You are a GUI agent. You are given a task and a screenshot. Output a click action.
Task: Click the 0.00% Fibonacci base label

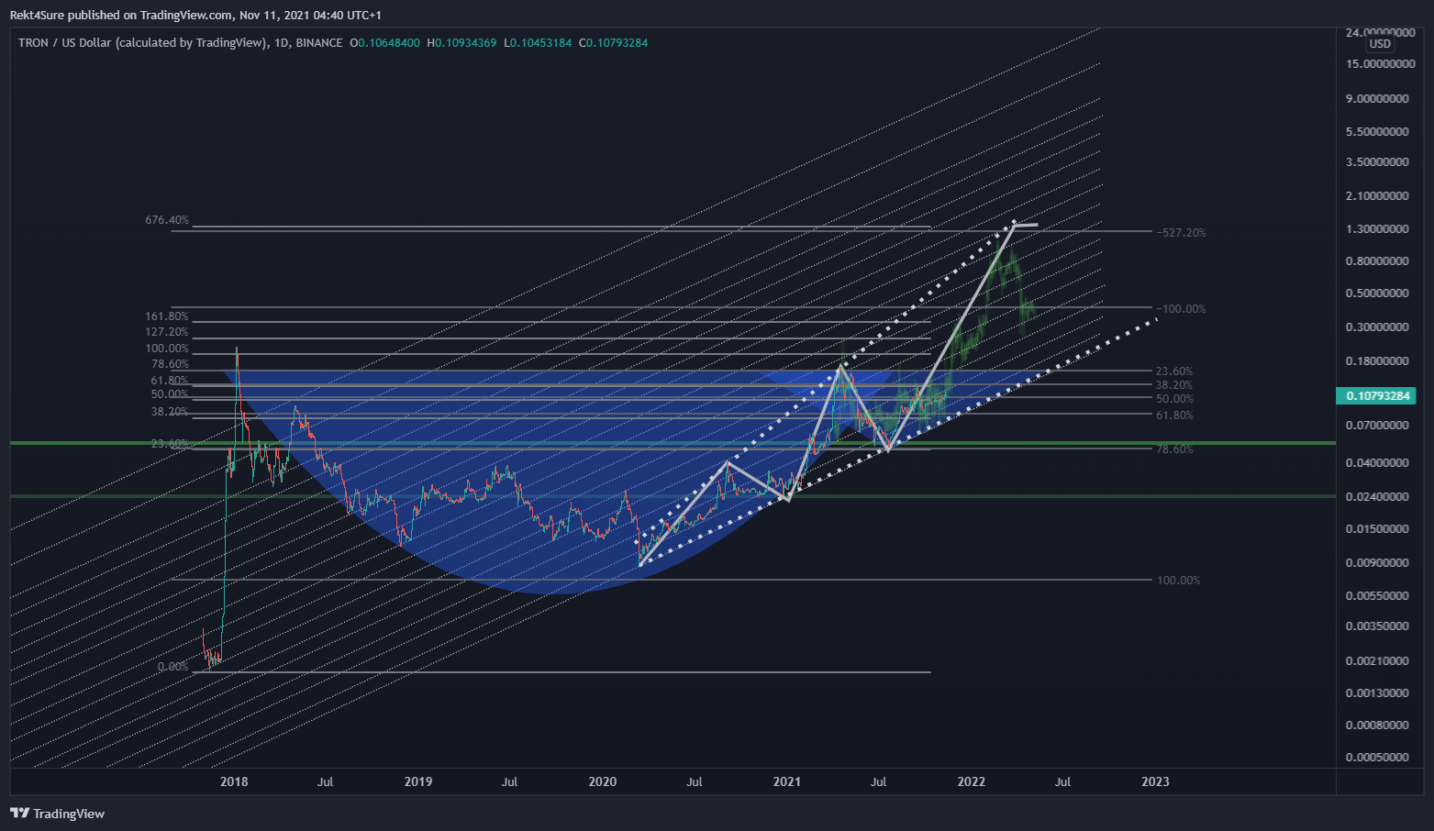(x=173, y=667)
